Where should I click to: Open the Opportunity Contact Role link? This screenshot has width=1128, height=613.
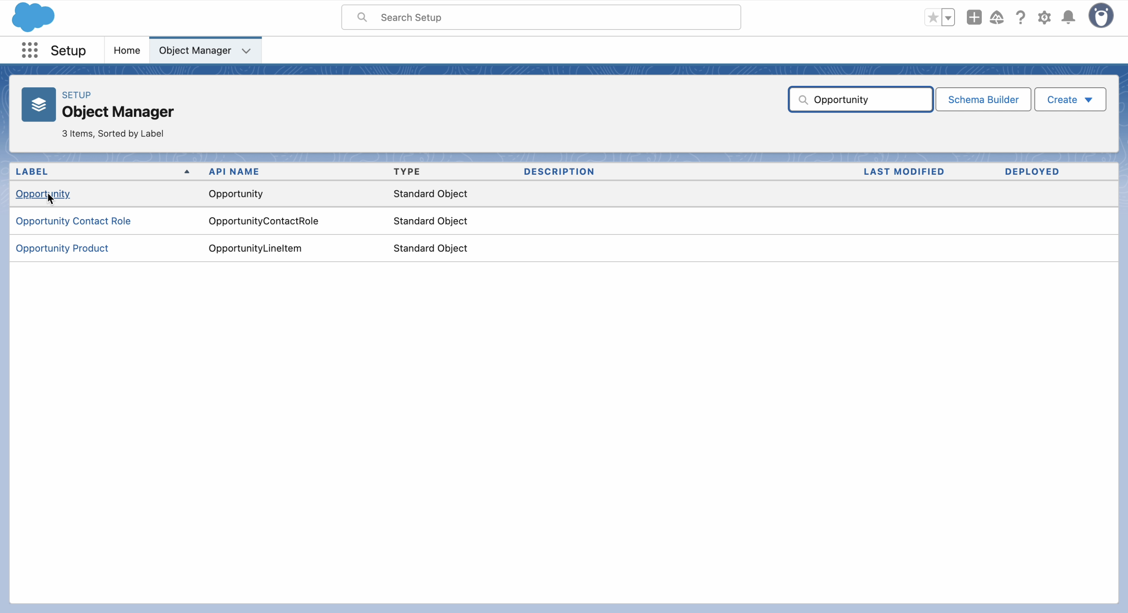tap(73, 221)
